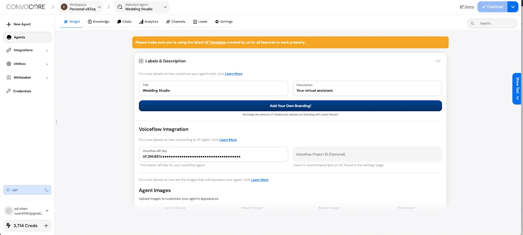
Task: Click the ConvoCore logo
Action: click(26, 7)
